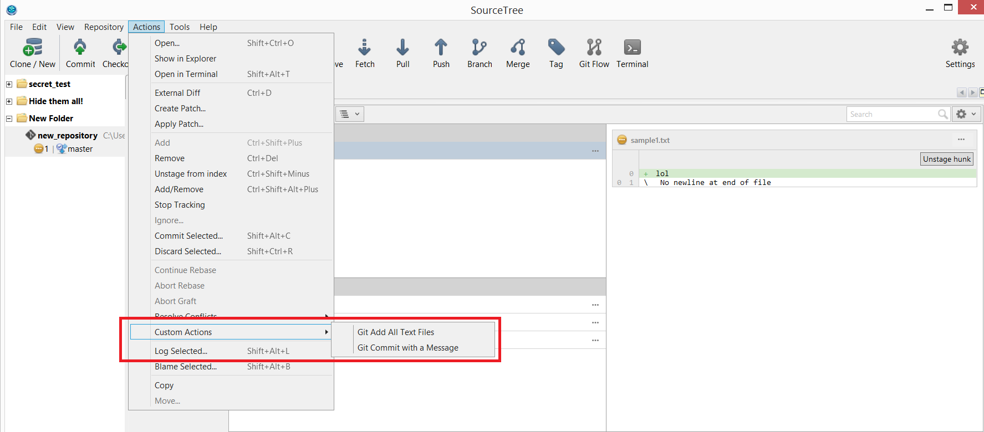984x432 pixels.
Task: Select Unstage from index entry
Action: [x=231, y=174]
